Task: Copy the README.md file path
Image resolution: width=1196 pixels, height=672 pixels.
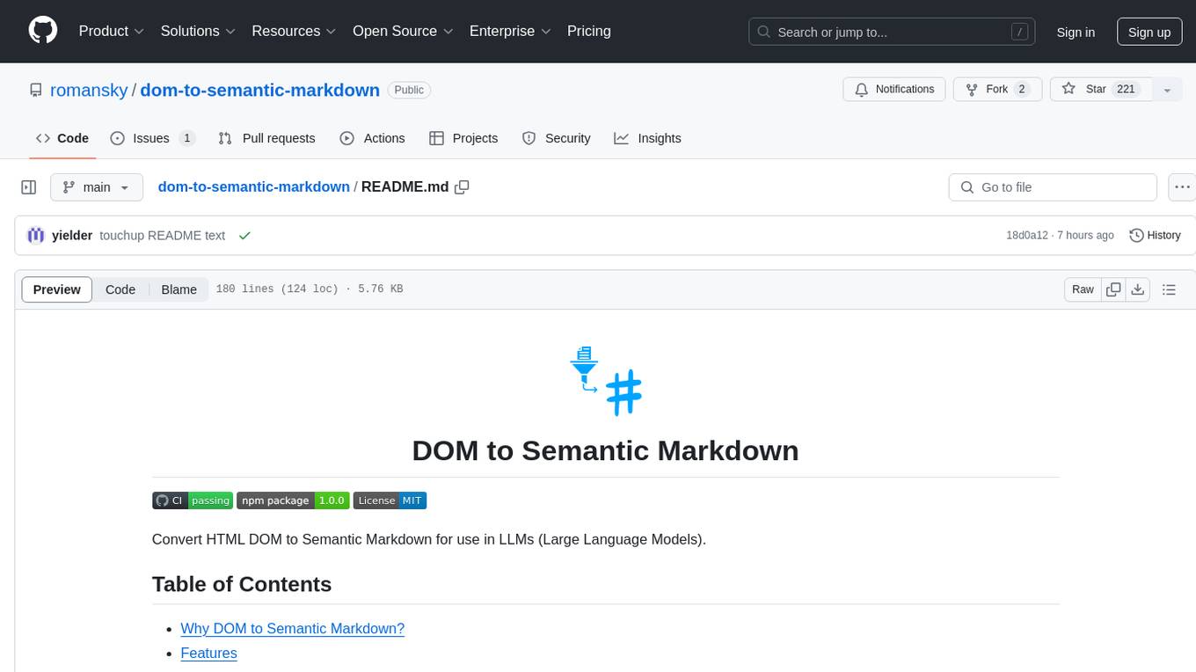Action: [x=462, y=187]
